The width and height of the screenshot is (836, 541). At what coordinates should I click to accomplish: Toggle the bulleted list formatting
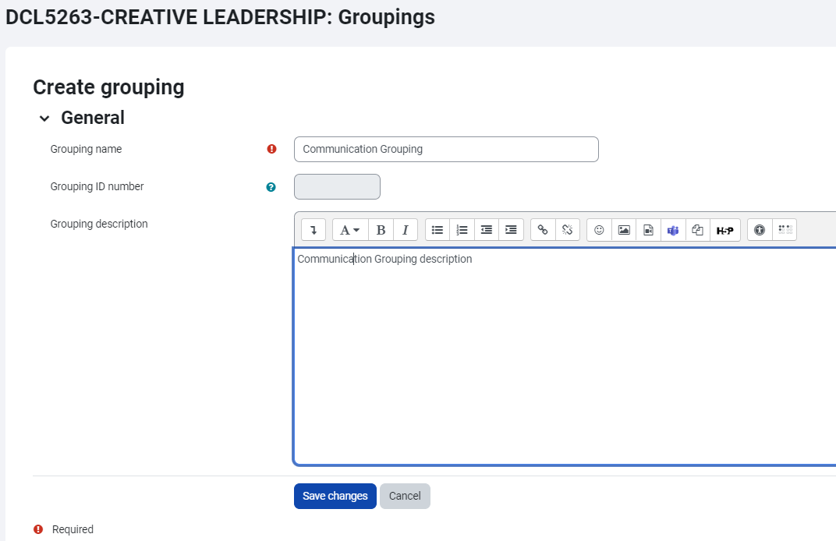(x=437, y=229)
